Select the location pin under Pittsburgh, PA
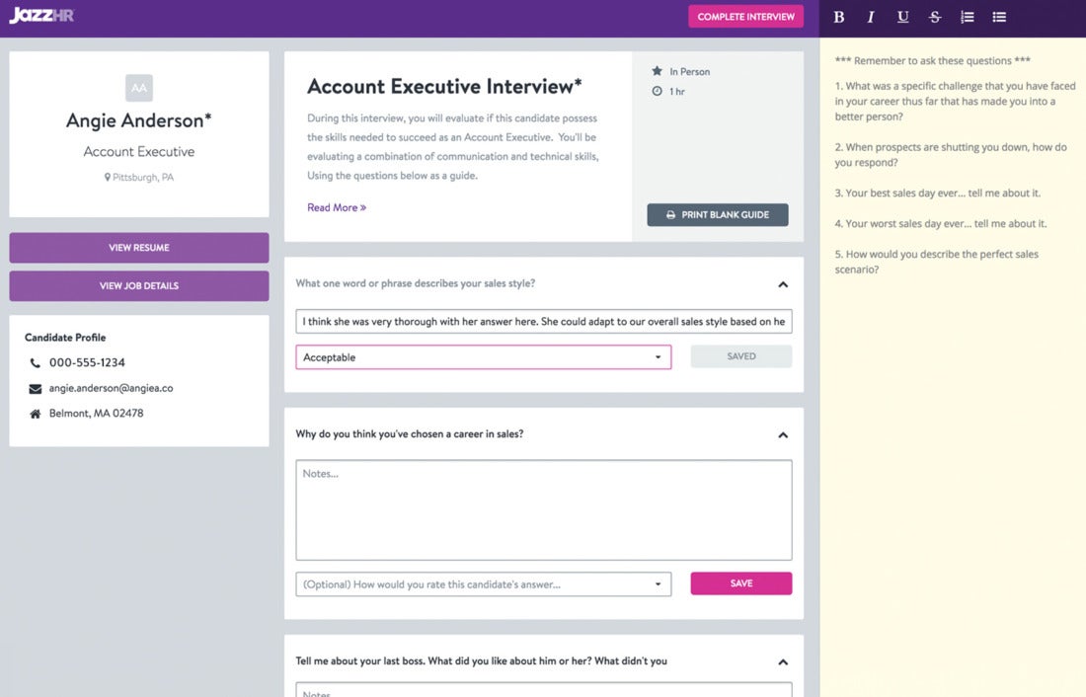The width and height of the screenshot is (1086, 697). [x=109, y=177]
